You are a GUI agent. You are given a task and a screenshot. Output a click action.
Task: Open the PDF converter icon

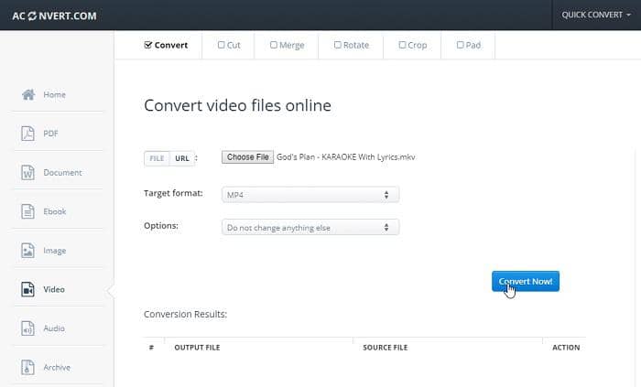pyautogui.click(x=27, y=134)
